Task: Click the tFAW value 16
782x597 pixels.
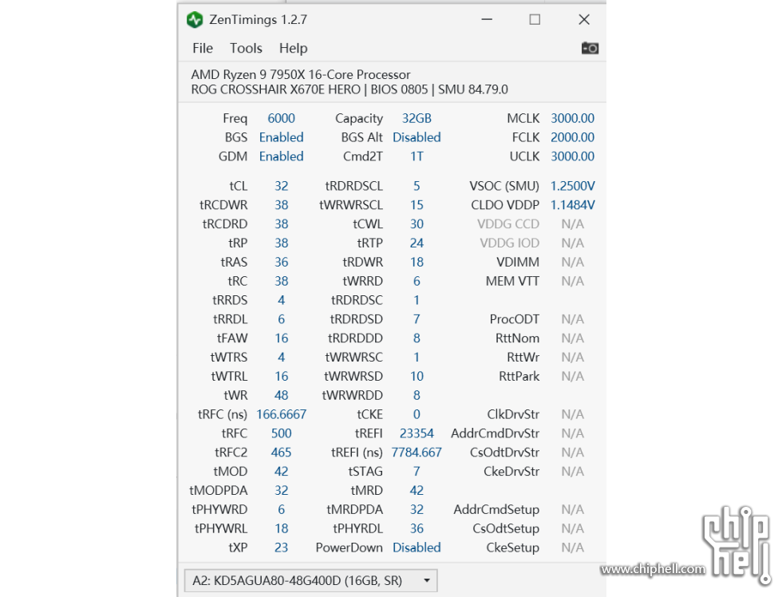Action: pos(281,338)
